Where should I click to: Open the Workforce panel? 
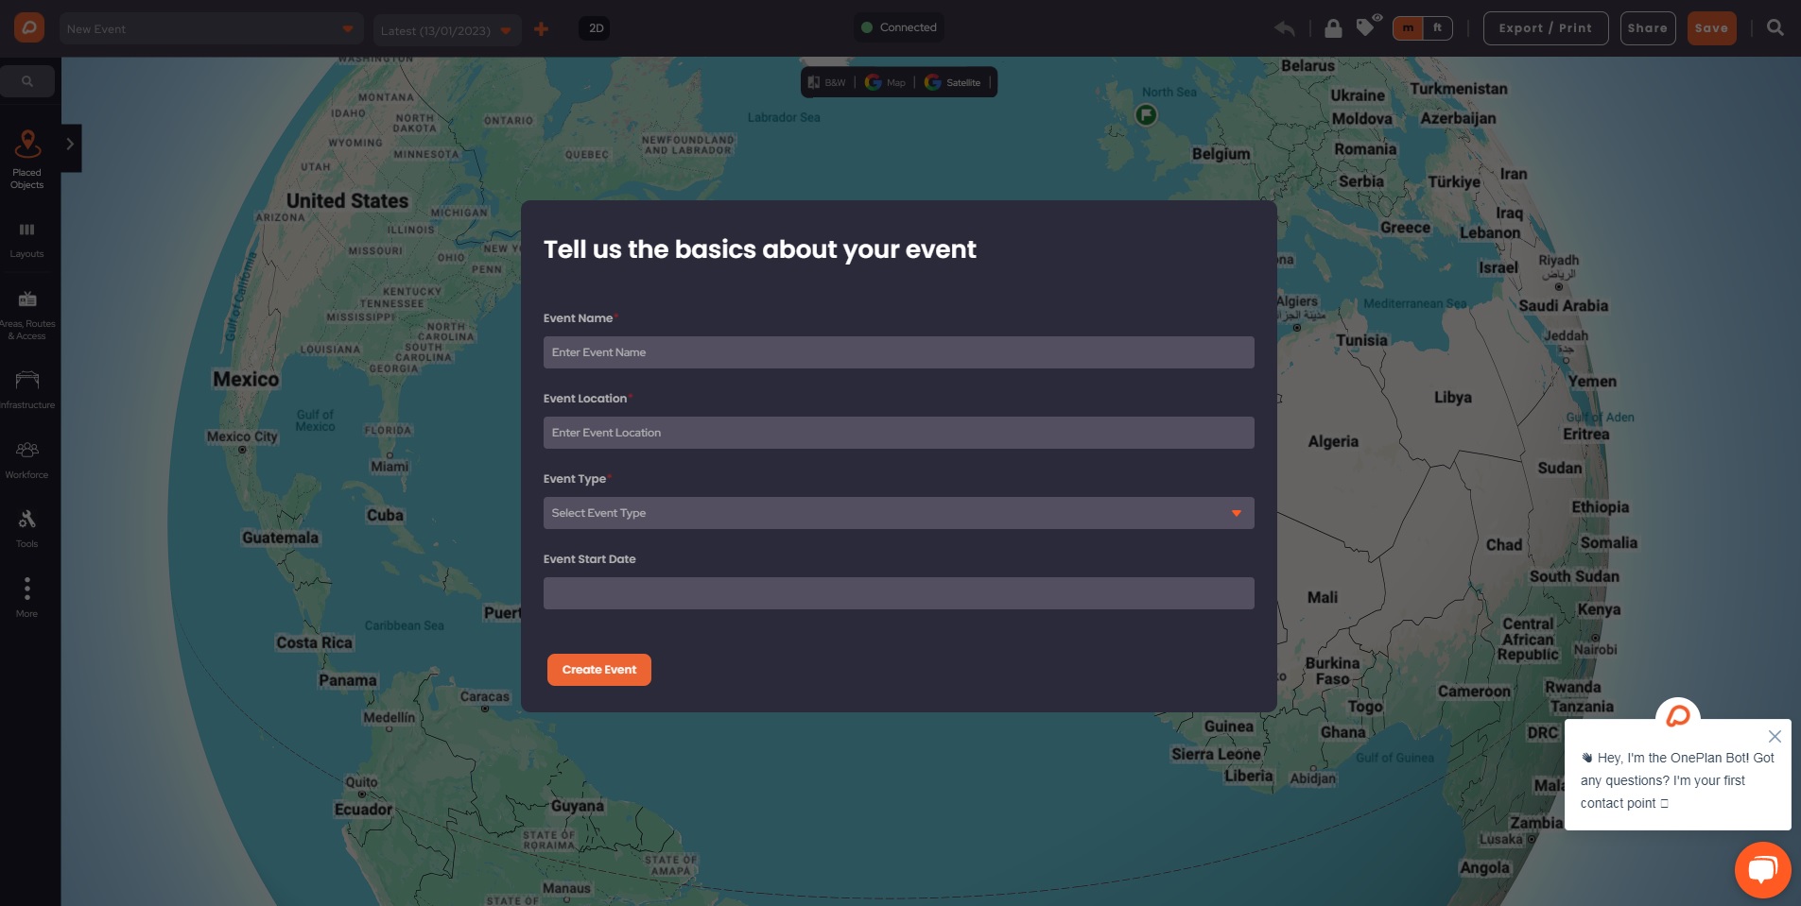26,455
